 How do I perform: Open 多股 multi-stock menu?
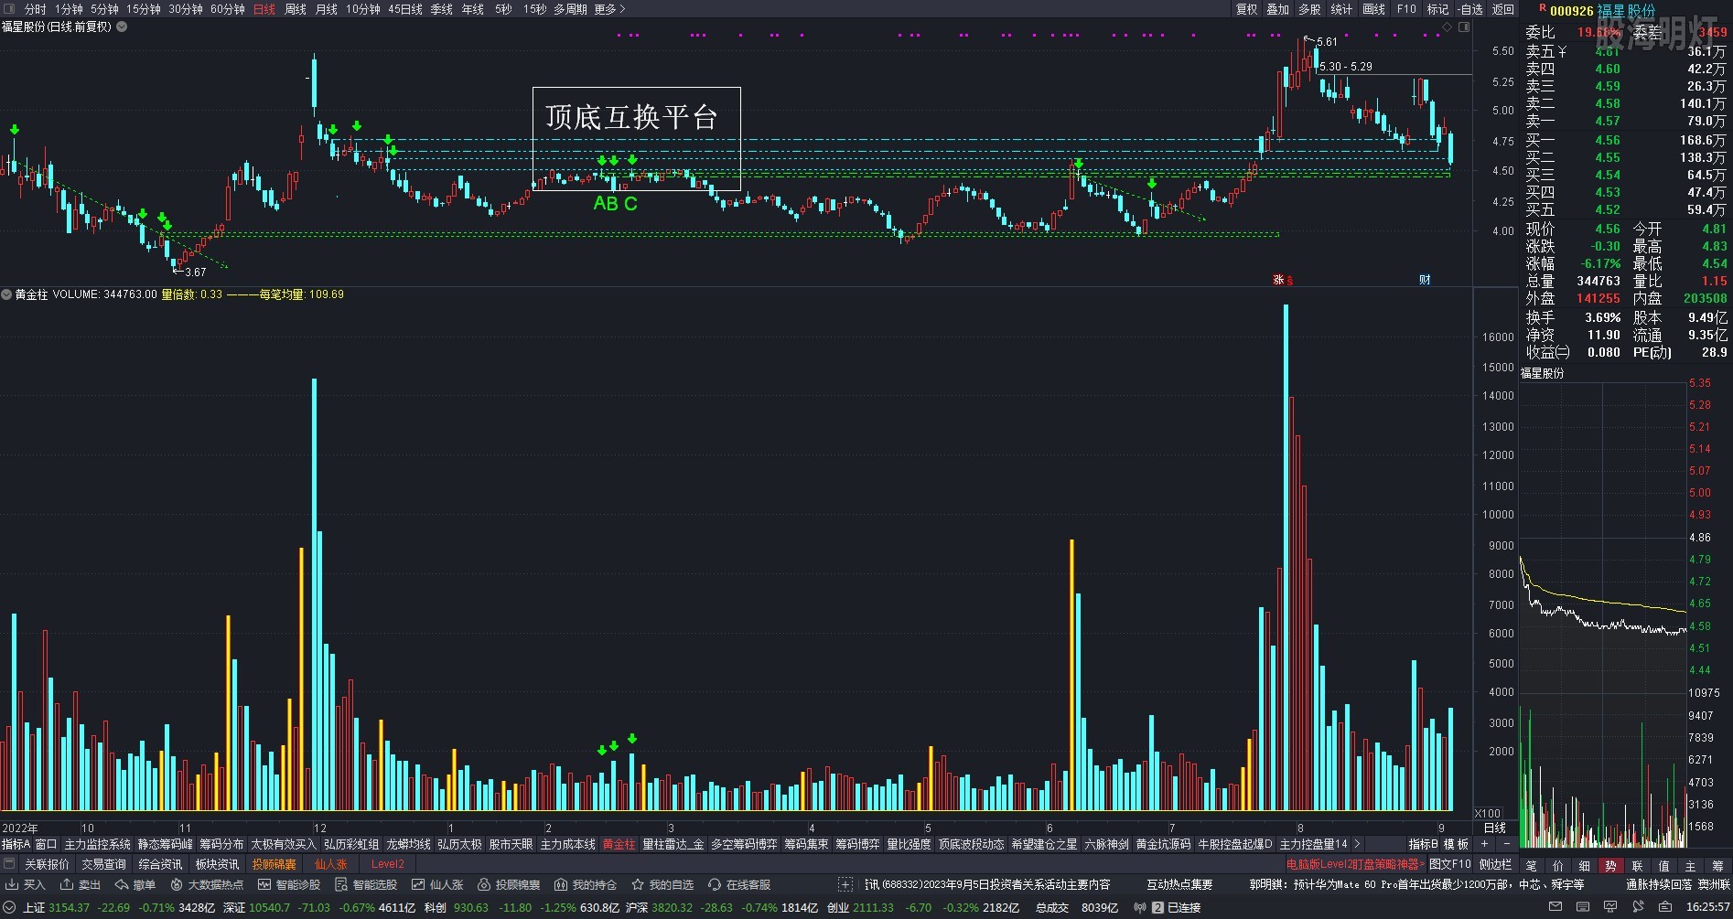pos(1309,9)
